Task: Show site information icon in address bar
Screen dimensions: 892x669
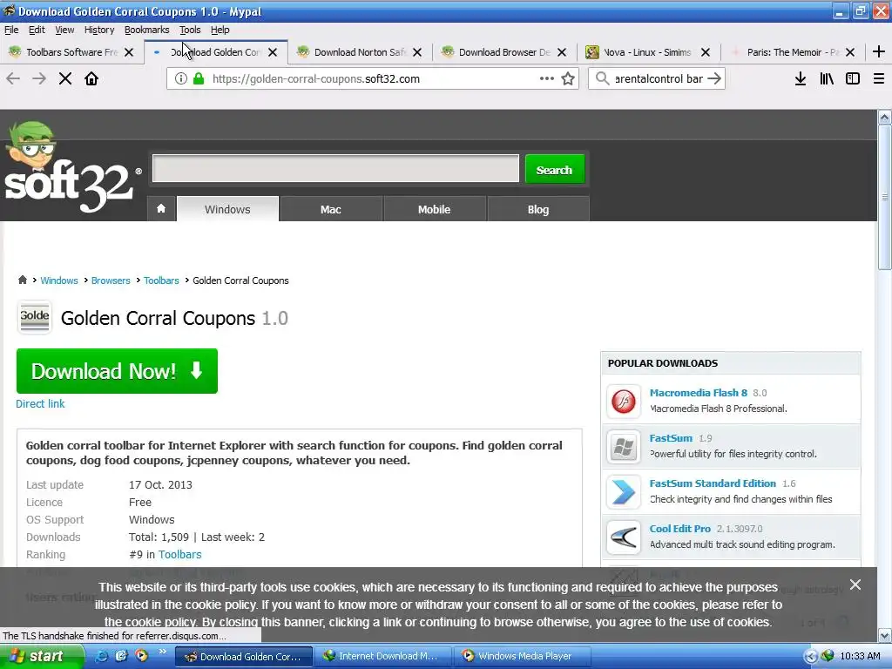Action: click(x=181, y=78)
